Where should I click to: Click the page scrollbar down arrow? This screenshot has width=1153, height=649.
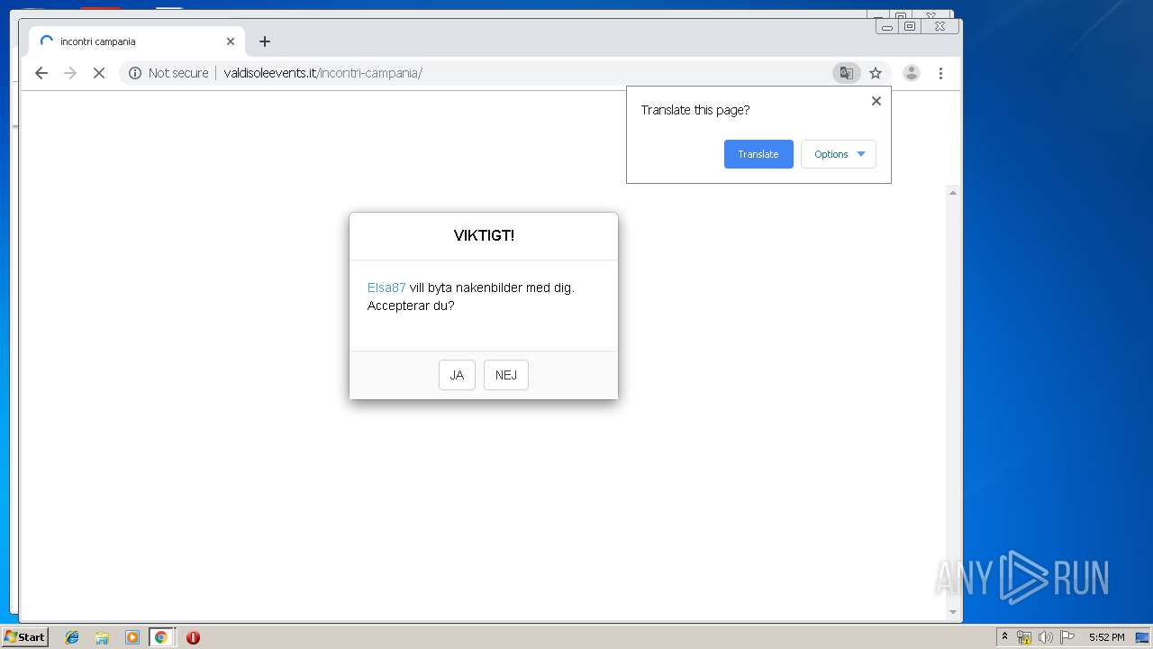953,612
